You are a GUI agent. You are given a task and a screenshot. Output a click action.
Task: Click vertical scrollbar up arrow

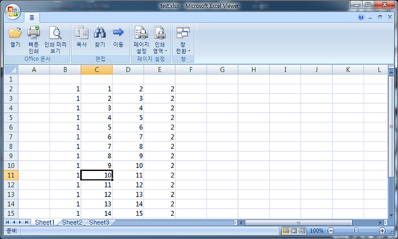coord(391,72)
